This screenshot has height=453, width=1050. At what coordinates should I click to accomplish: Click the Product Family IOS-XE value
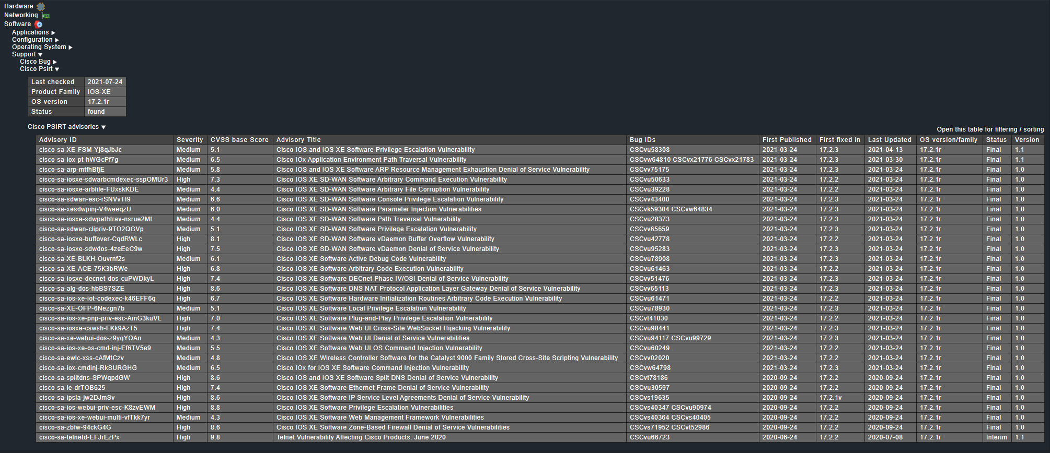click(105, 92)
